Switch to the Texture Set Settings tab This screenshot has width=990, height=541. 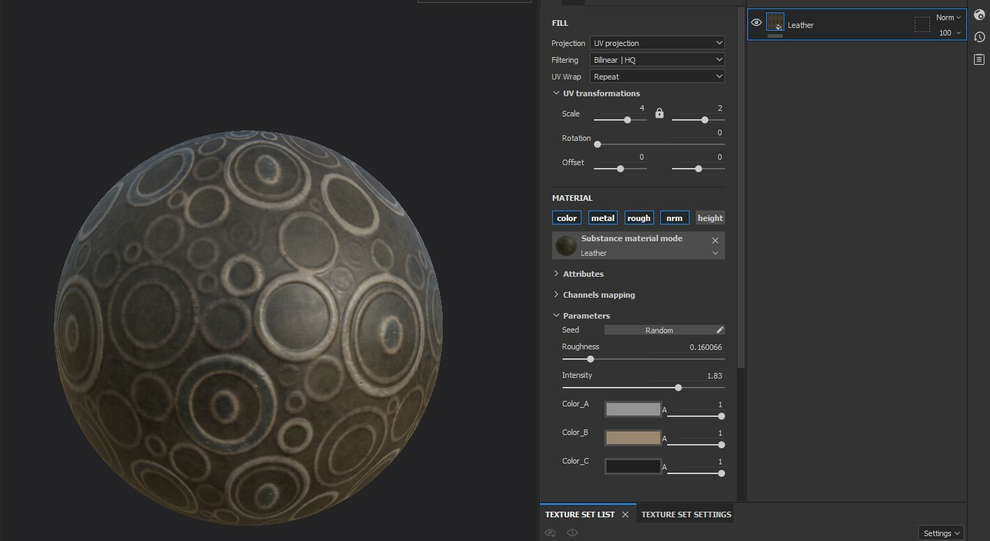pos(685,514)
